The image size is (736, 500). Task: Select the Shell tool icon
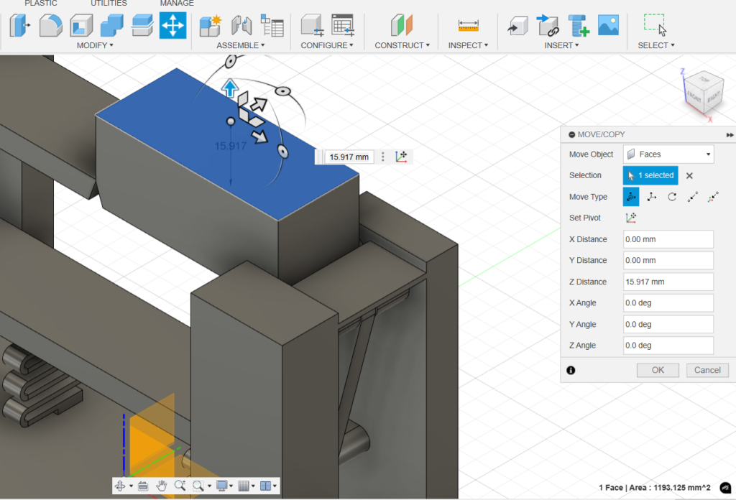[x=81, y=26]
